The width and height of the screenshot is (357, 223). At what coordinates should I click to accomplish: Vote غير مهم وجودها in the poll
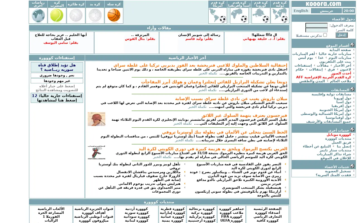tap(57, 81)
